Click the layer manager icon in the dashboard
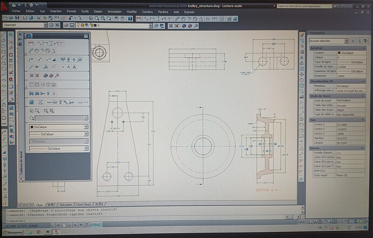 click(x=31, y=102)
